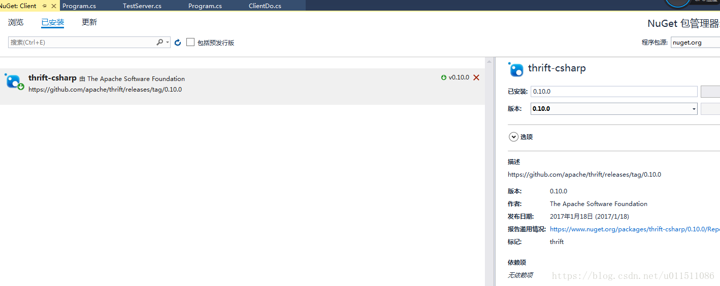Go to the 浏览 (Browse) tab

16,22
